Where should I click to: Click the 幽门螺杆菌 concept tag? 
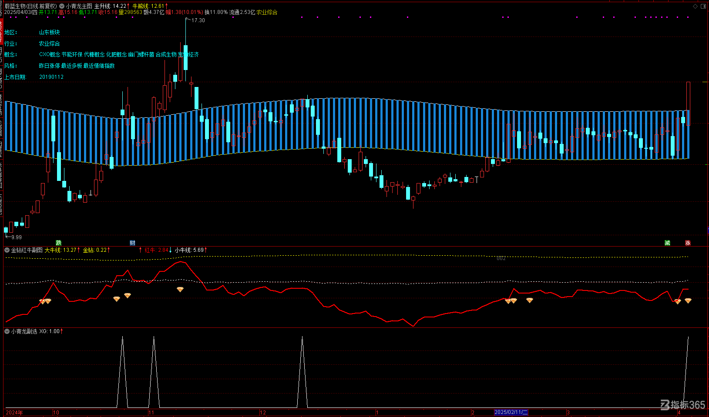[141, 54]
